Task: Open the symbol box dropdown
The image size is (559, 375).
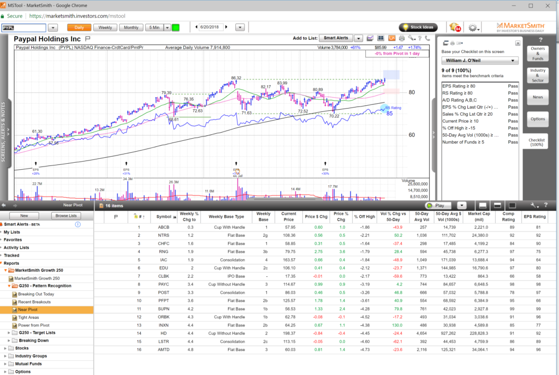Action: click(x=53, y=27)
